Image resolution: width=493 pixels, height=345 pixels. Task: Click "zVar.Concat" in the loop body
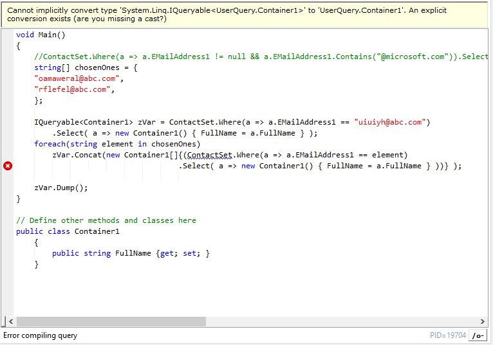(77, 155)
